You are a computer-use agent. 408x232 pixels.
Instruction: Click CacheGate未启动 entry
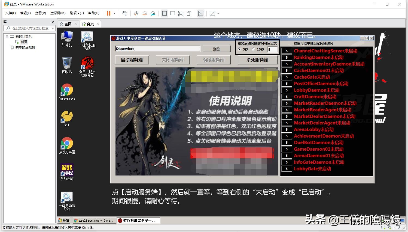[x=312, y=77]
